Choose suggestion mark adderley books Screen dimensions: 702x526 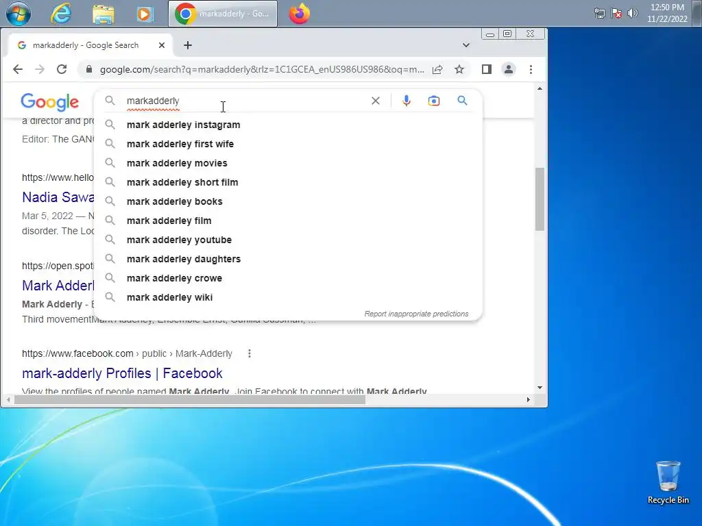point(289,202)
